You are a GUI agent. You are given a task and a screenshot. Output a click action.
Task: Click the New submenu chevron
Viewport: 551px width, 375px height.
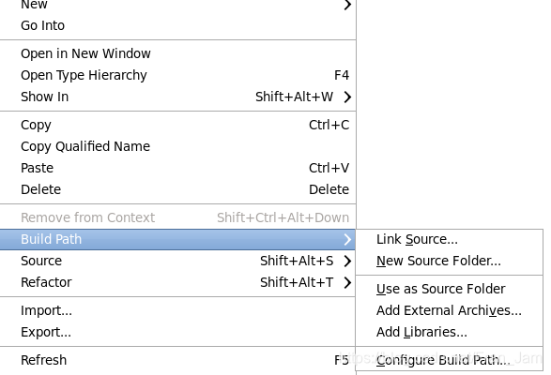(347, 5)
